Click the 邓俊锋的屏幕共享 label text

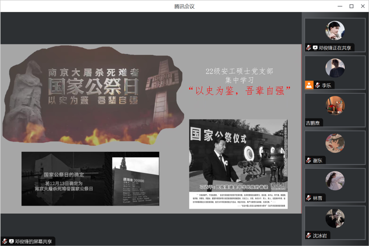[x=33, y=241]
